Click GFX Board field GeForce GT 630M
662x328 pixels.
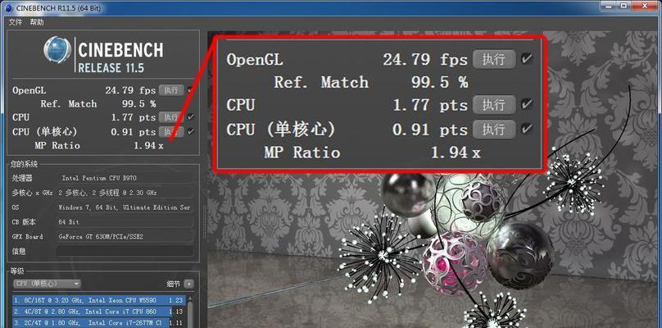pyautogui.click(x=125, y=237)
